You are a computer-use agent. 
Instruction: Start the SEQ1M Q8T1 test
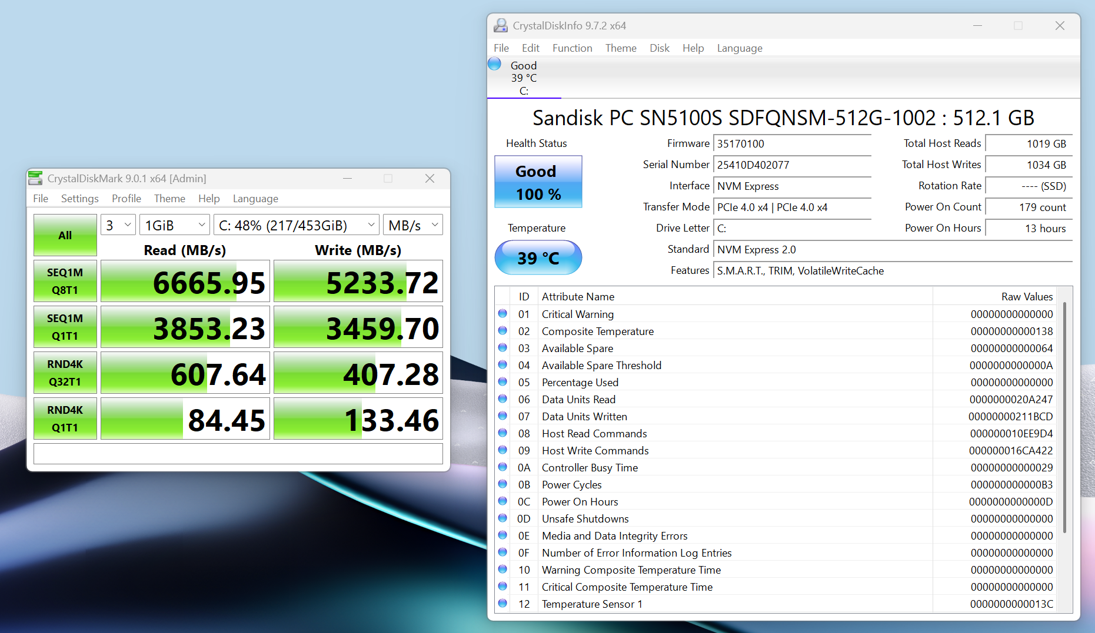pos(65,281)
